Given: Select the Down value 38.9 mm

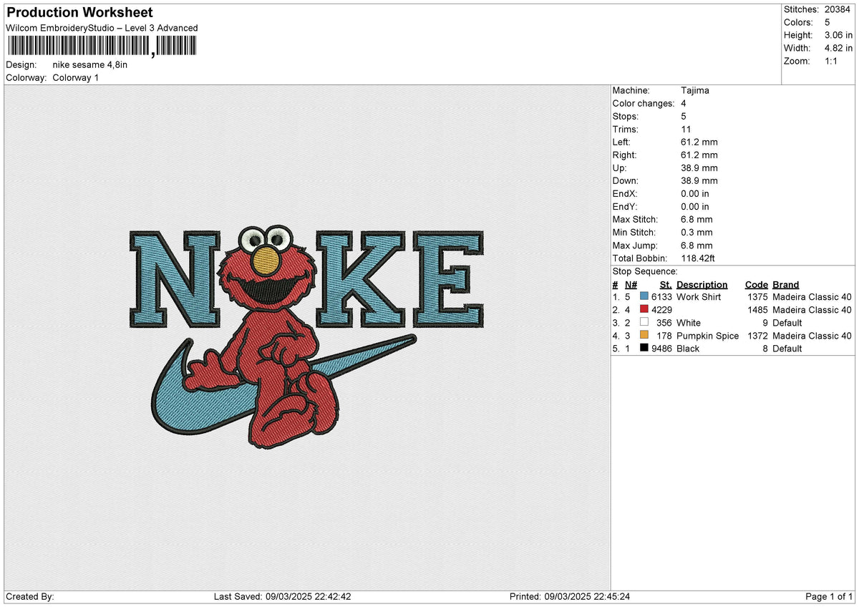Looking at the screenshot, I should coord(699,180).
